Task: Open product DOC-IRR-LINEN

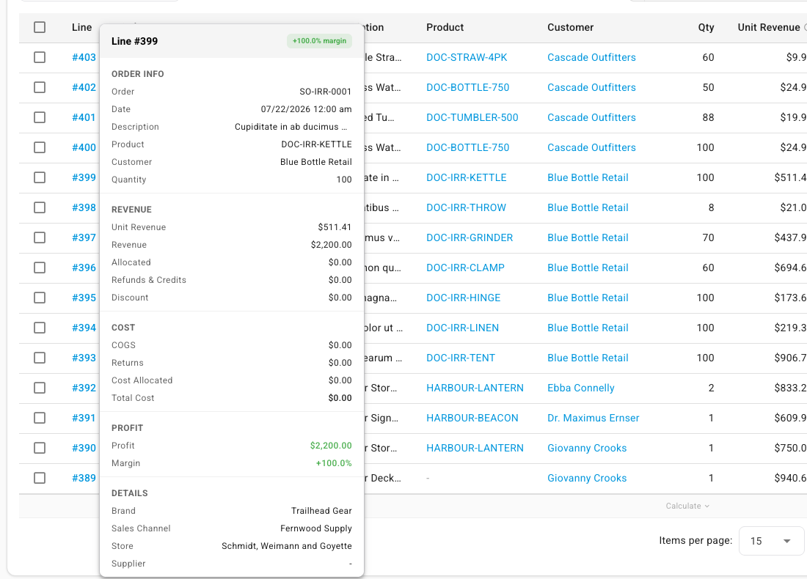Action: tap(462, 328)
